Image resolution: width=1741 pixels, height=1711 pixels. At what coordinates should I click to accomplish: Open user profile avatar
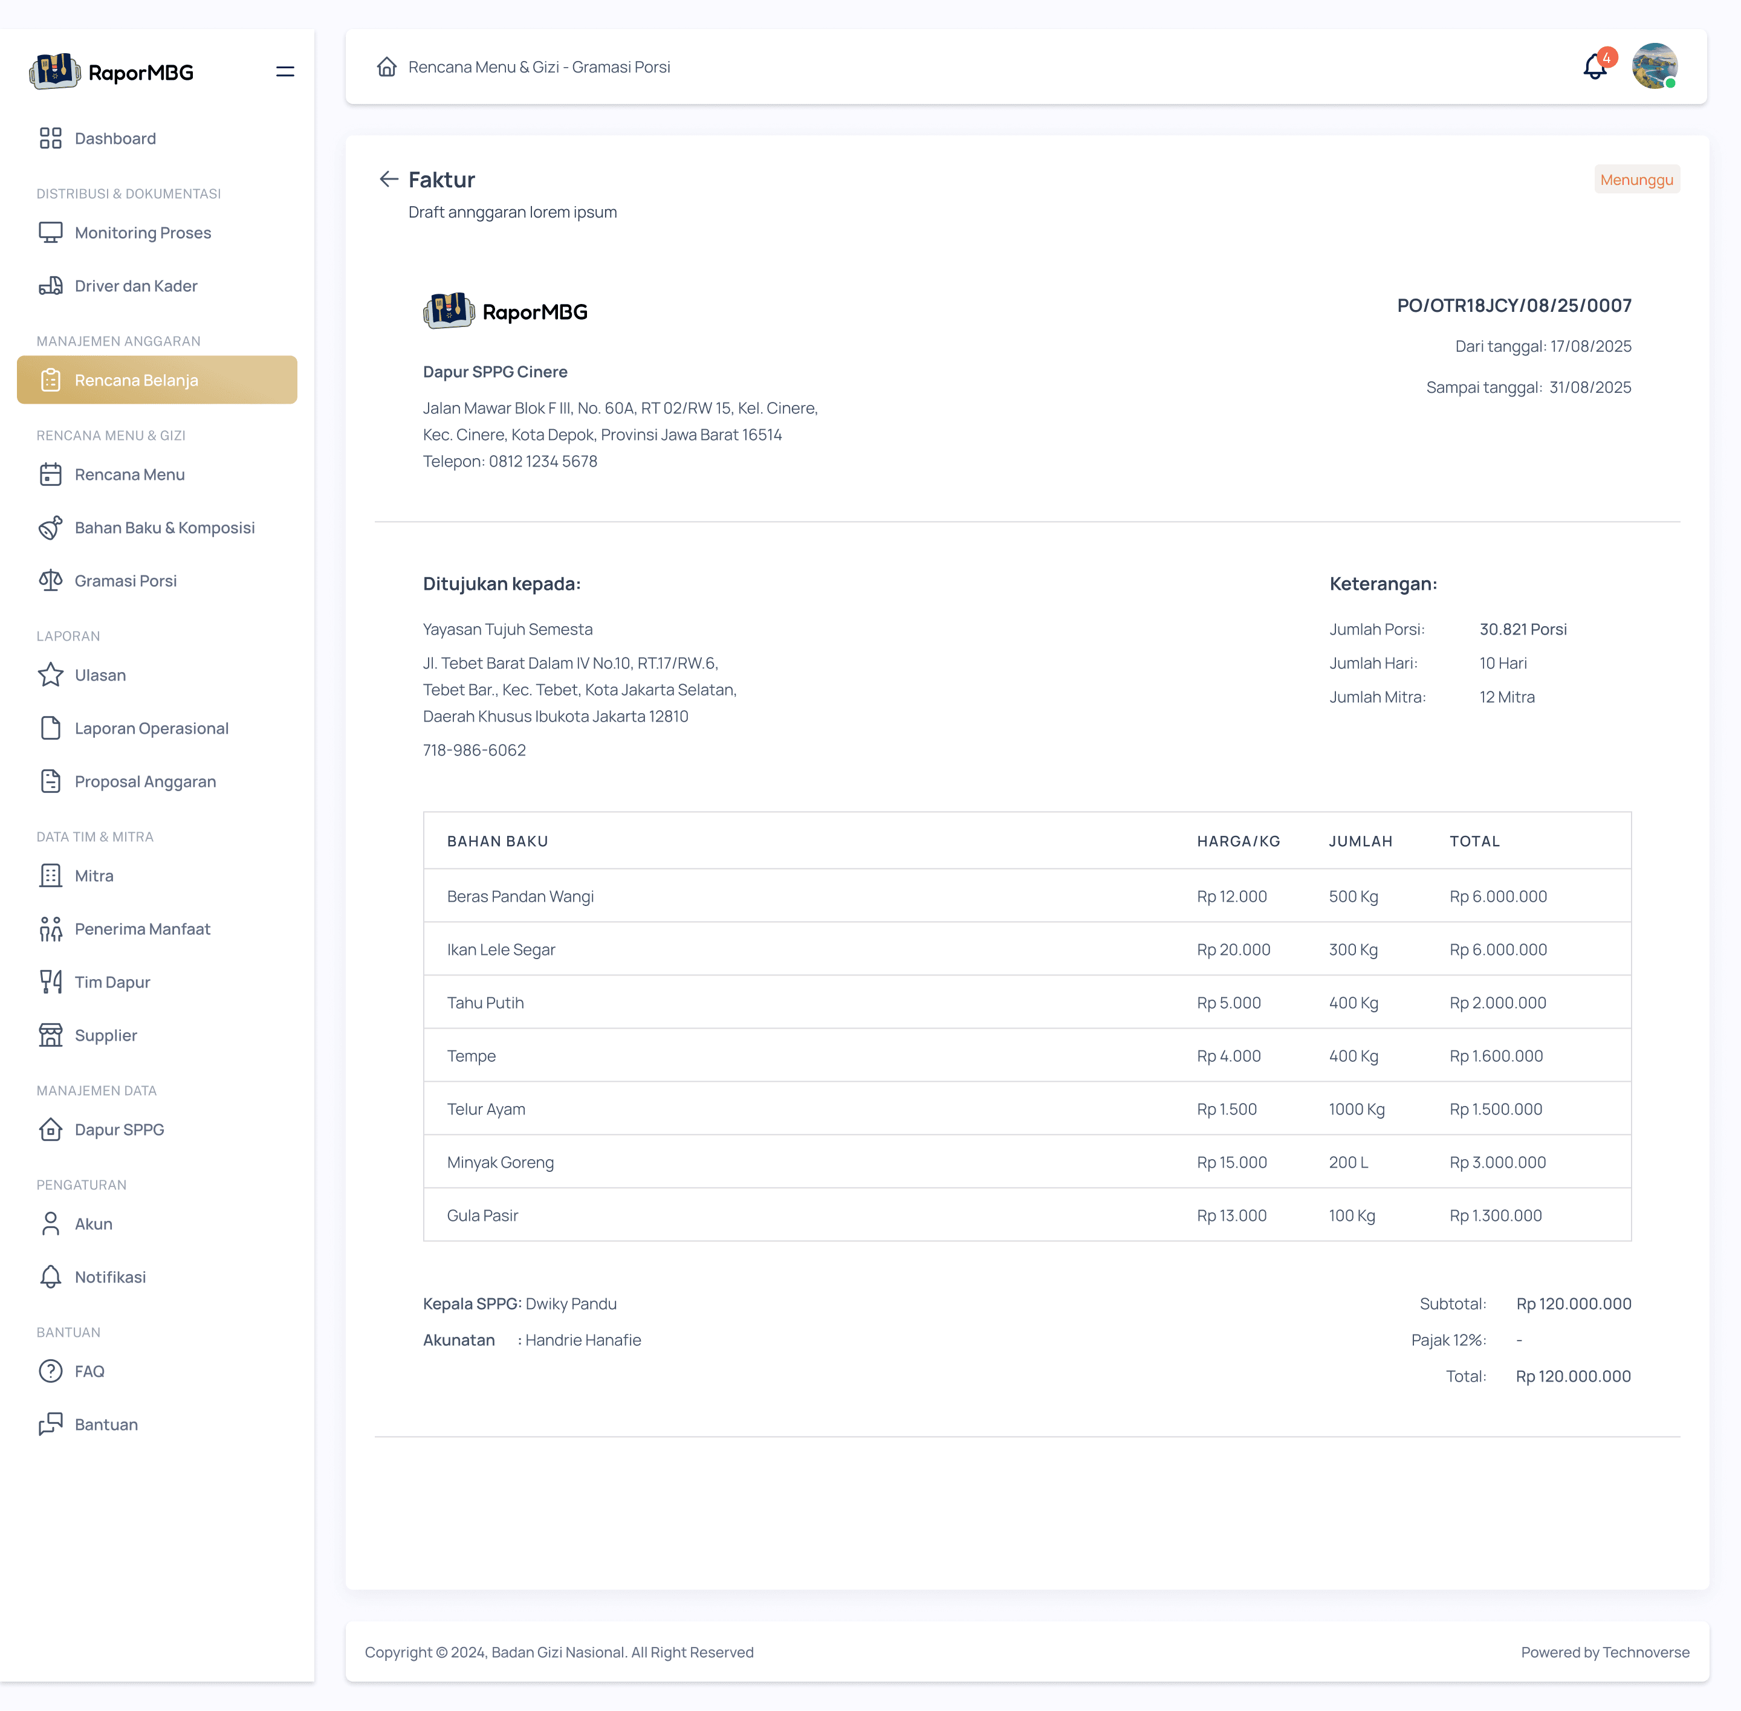(1654, 66)
